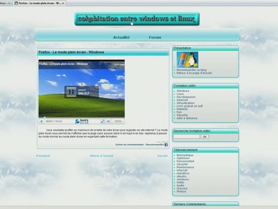
Task: Open Audio download category
Action: click(180, 185)
